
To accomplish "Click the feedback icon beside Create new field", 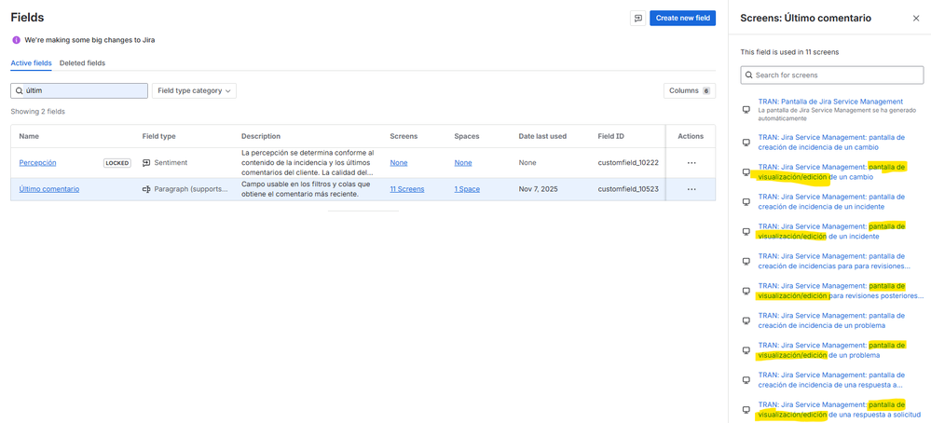I will pos(637,19).
